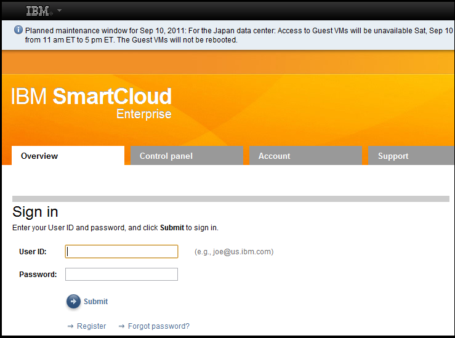This screenshot has width=455, height=338.
Task: Follow the Forgot password? link
Action: click(x=159, y=326)
